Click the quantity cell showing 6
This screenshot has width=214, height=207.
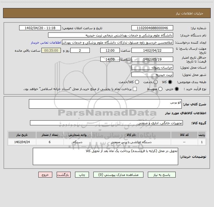click(x=50, y=142)
